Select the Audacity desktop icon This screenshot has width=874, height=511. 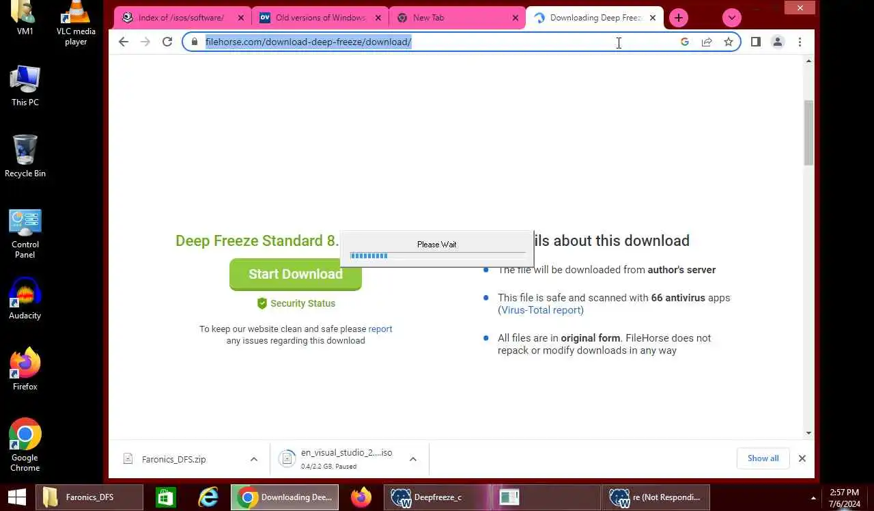pos(25,299)
